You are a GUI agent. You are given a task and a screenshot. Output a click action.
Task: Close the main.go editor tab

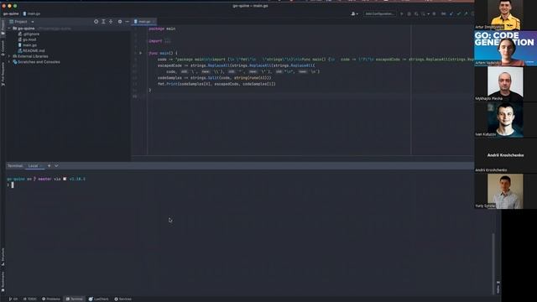coord(154,22)
